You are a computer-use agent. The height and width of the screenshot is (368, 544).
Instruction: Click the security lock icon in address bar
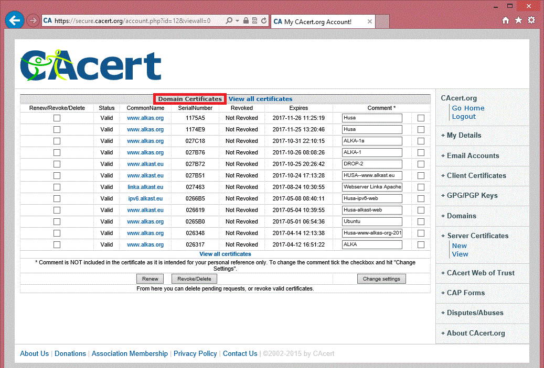click(246, 21)
